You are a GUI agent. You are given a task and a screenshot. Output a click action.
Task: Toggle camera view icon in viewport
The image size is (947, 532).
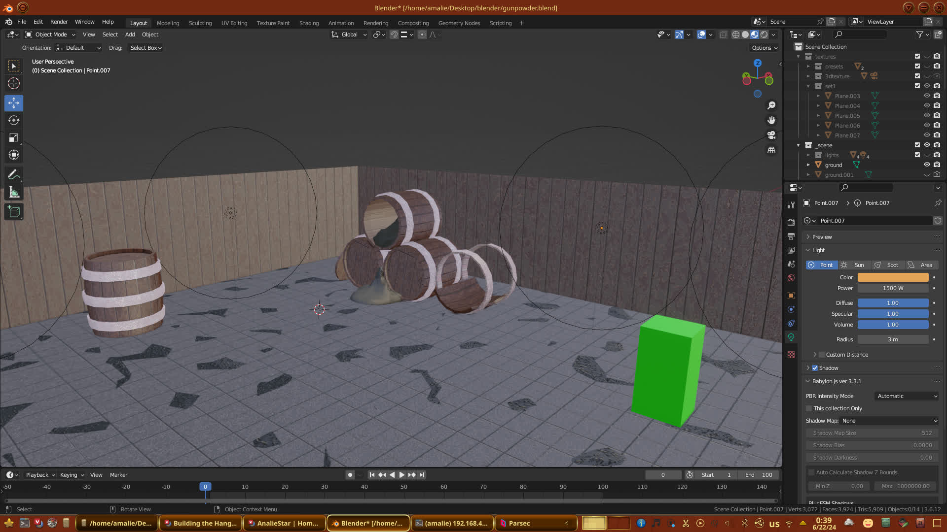coord(771,135)
